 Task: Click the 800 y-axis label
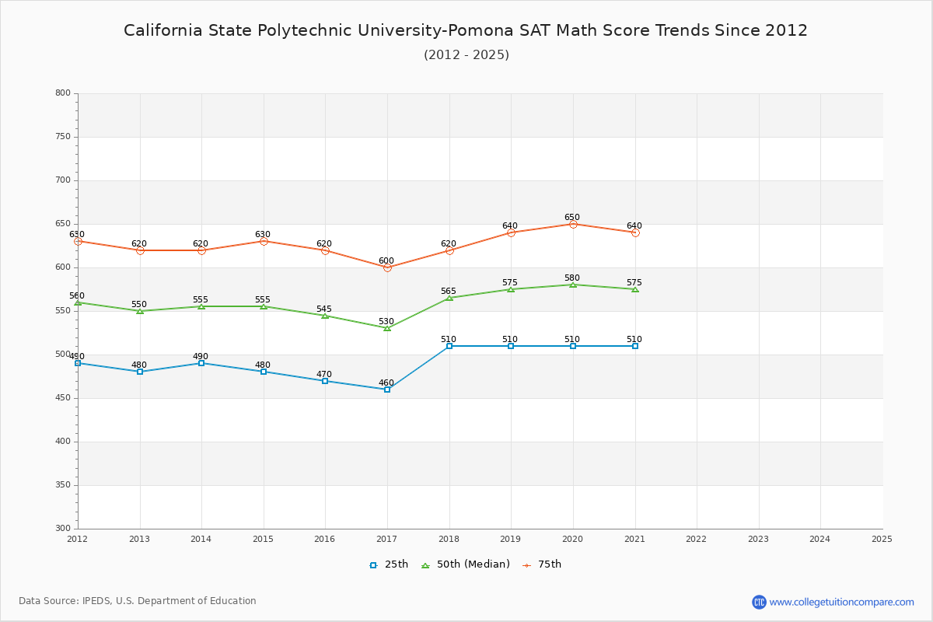pos(63,93)
